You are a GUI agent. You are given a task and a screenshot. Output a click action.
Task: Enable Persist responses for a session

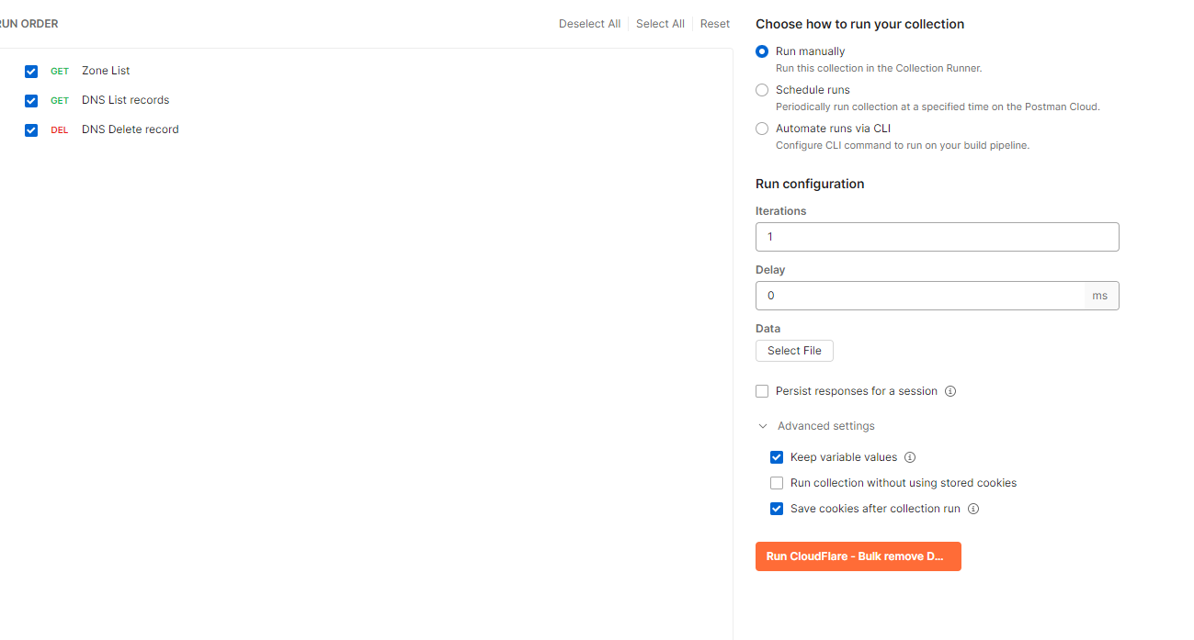pyautogui.click(x=761, y=390)
